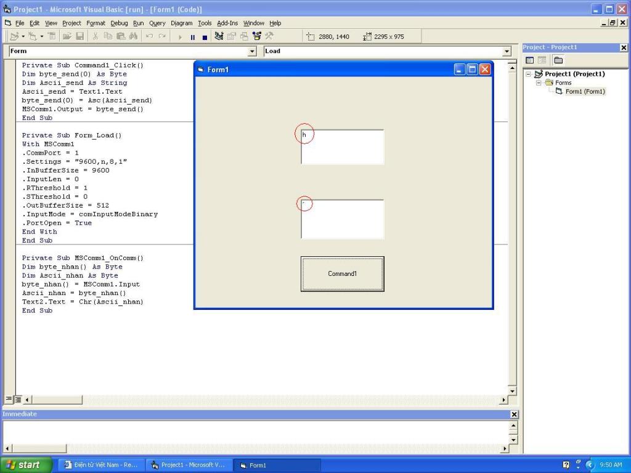631x473 pixels.
Task: Select Form1 (Form1) in project tree
Action: pyautogui.click(x=585, y=91)
